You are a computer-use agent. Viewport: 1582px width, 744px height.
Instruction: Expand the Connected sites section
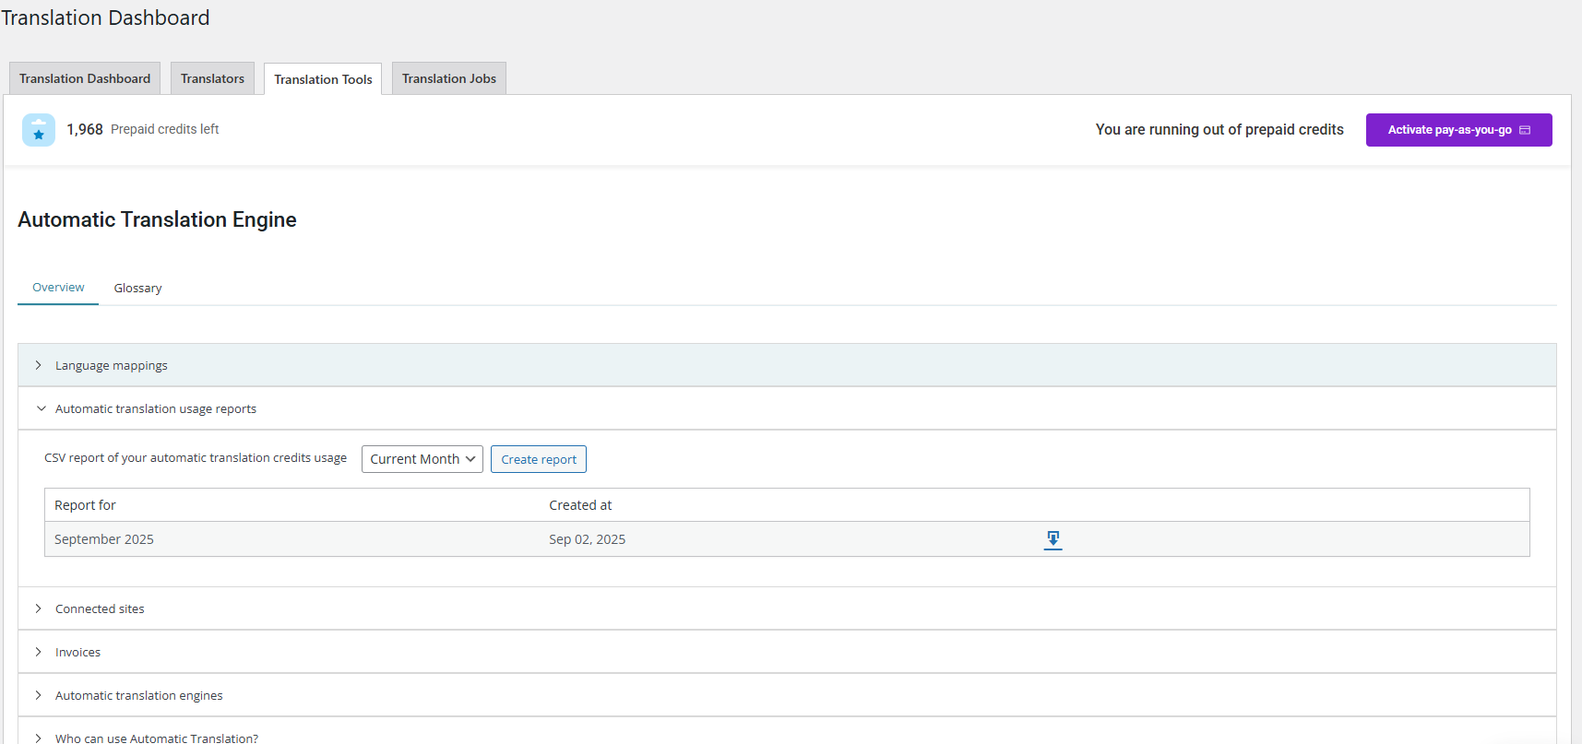click(x=100, y=608)
